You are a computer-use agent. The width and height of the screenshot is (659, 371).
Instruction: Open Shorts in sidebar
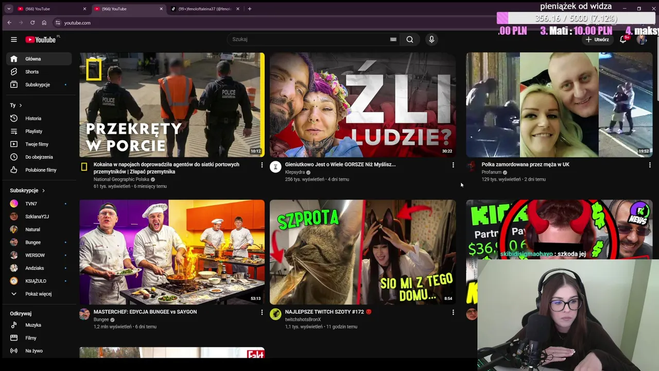click(39, 72)
